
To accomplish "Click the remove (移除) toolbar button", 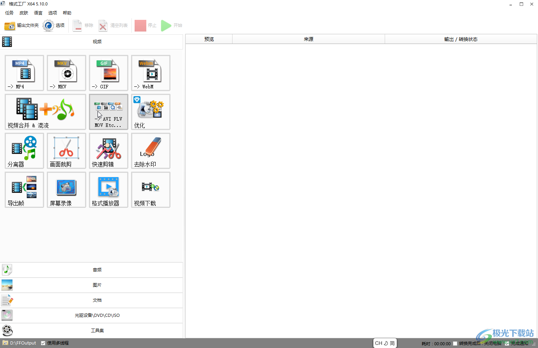I will click(x=83, y=26).
